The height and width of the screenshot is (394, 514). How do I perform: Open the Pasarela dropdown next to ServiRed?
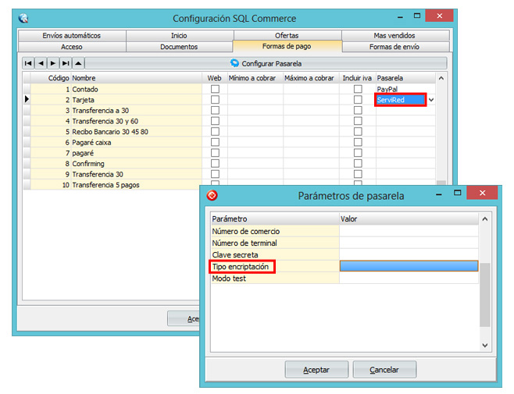click(431, 100)
